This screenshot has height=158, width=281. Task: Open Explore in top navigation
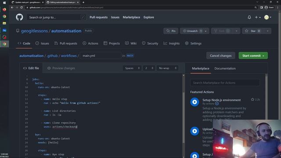coord(149,17)
